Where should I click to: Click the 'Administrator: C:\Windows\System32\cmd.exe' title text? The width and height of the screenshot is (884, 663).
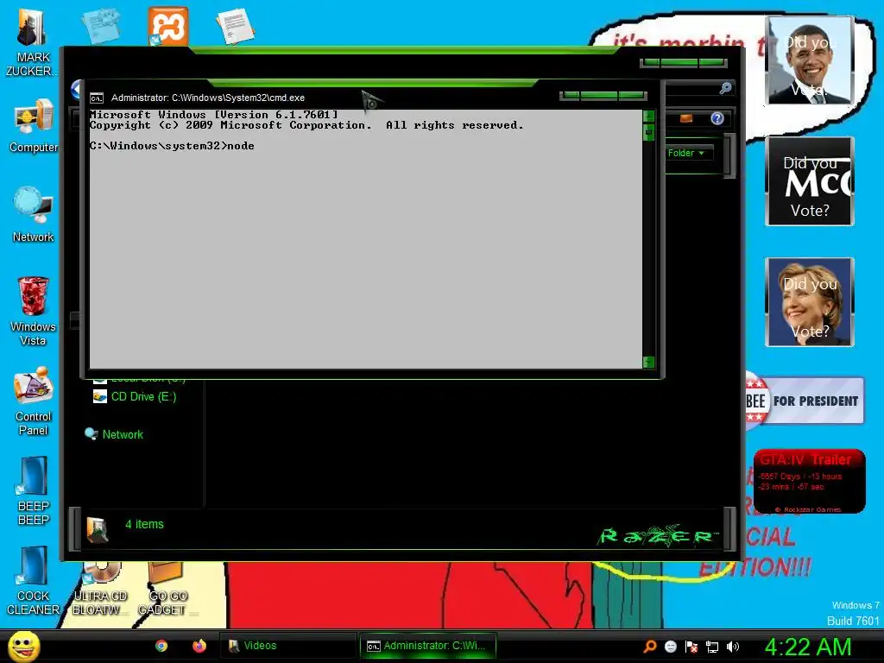[208, 98]
